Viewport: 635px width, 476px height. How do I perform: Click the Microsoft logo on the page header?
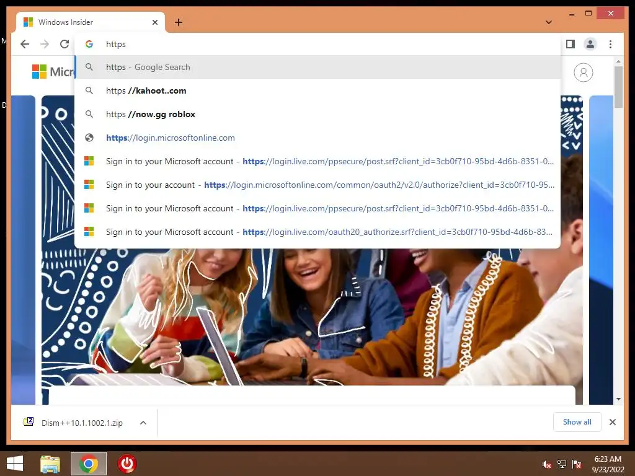pyautogui.click(x=53, y=72)
